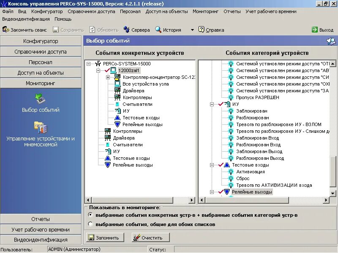
Task: Click nested Считыватели reader icon under 12000zal1
Action: (117, 104)
